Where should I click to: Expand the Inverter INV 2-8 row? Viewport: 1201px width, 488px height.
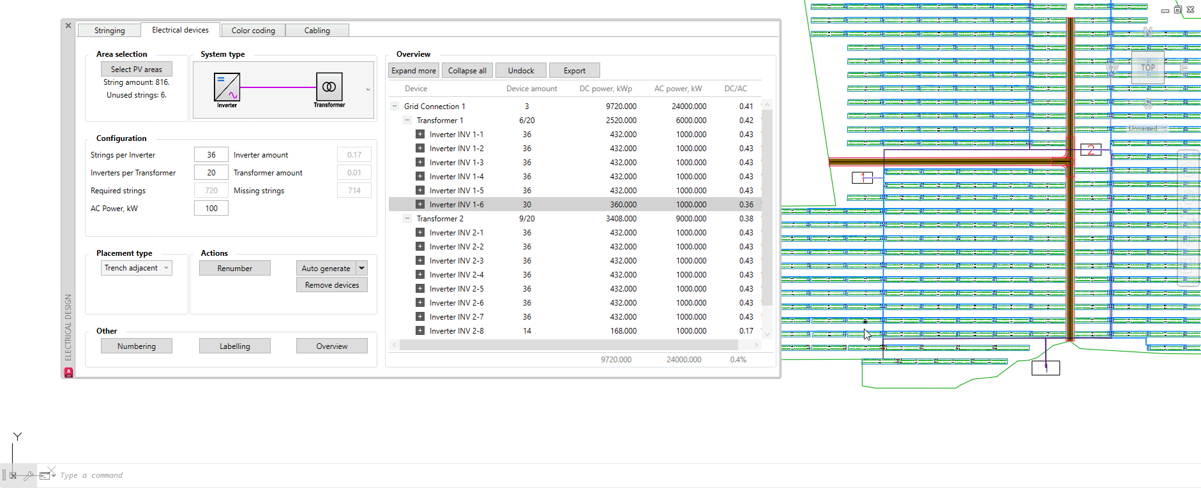(x=420, y=331)
